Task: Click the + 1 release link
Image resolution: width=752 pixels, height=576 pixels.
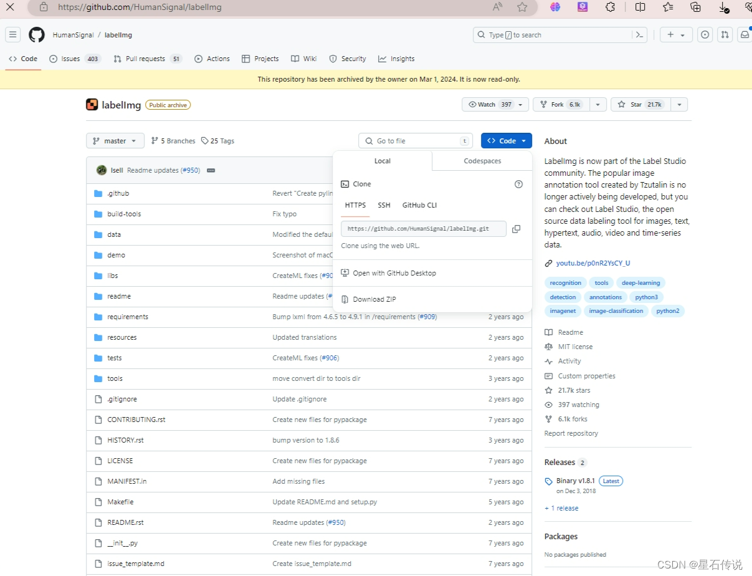Action: [561, 508]
